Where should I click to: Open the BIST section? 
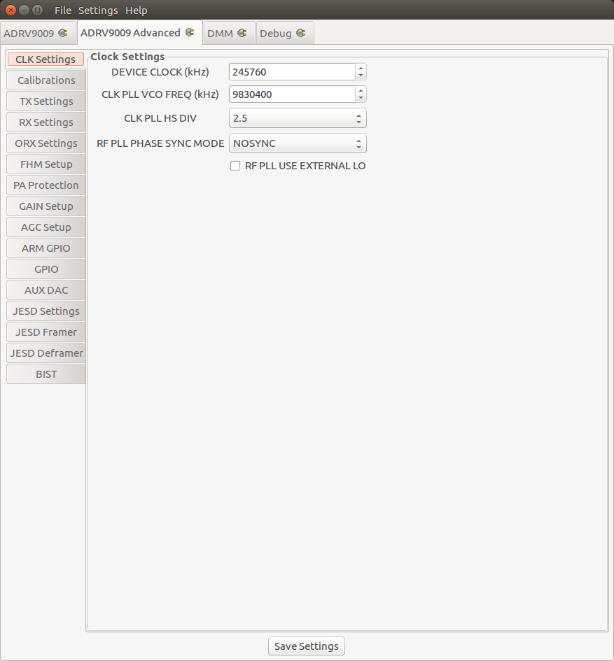(46, 374)
